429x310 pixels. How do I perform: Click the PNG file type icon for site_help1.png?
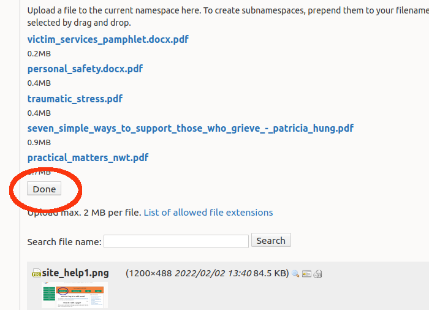pyautogui.click(x=36, y=273)
